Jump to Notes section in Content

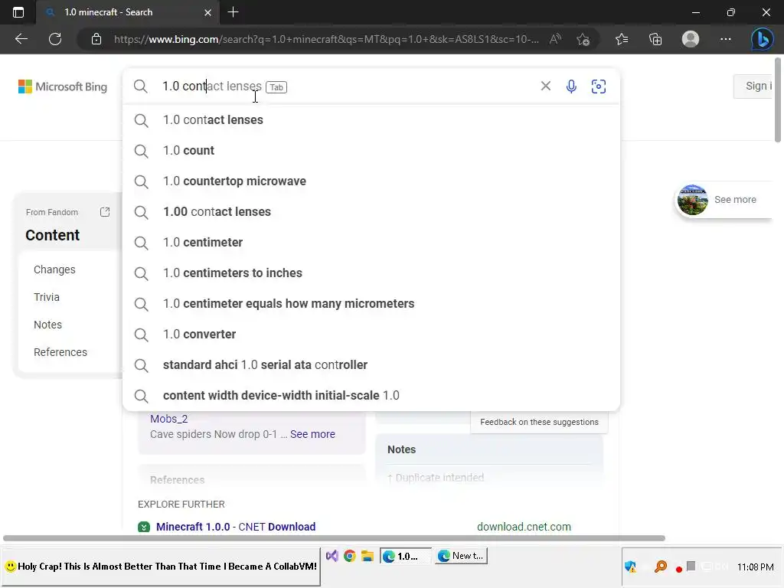(47, 325)
